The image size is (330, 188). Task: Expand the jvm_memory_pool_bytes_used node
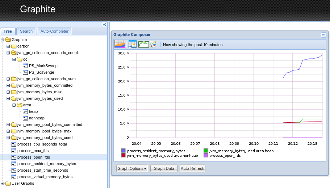point(8,138)
